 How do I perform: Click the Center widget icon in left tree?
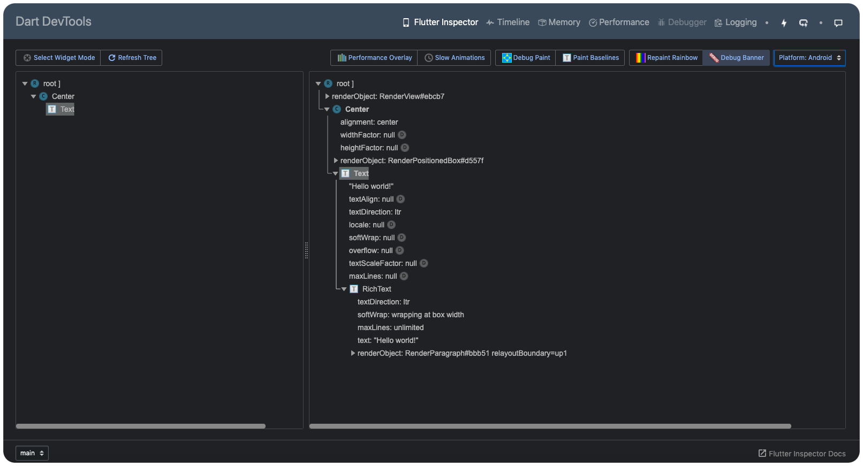(x=43, y=96)
